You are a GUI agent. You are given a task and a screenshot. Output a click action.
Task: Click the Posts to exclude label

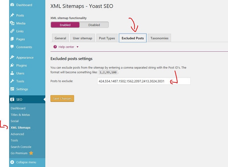pyautogui.click(x=62, y=81)
